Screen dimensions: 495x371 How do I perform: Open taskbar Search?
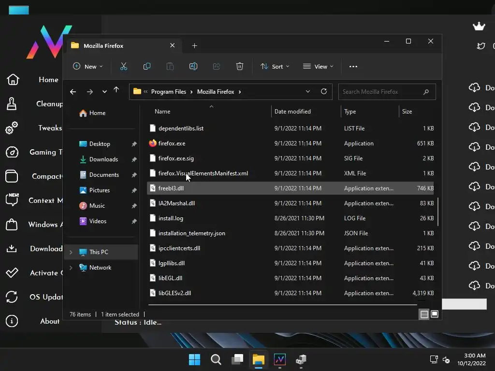pos(216,359)
